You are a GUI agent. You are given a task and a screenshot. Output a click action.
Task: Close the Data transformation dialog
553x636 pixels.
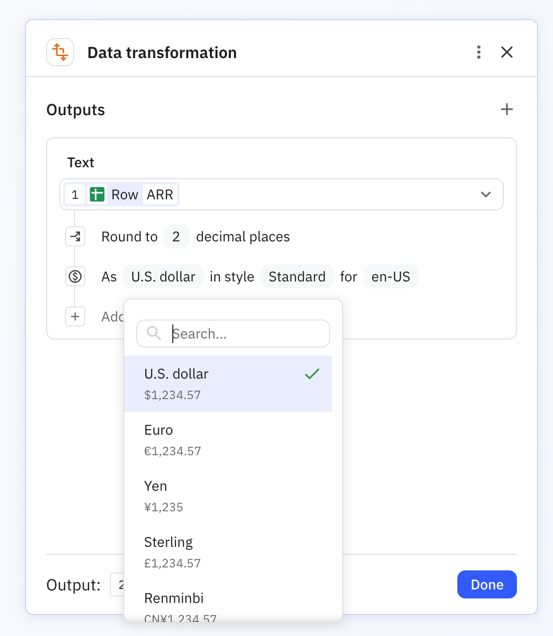click(x=506, y=52)
